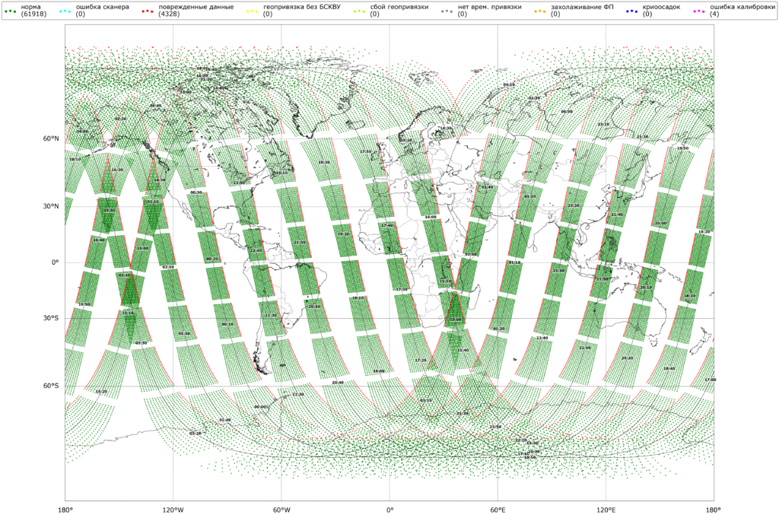Click the 60°N latitude axis label
779x515 pixels.
click(51, 139)
